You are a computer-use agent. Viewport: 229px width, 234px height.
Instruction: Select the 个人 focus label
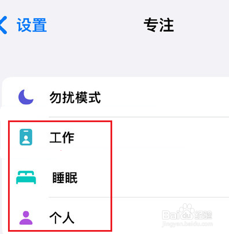point(62,218)
